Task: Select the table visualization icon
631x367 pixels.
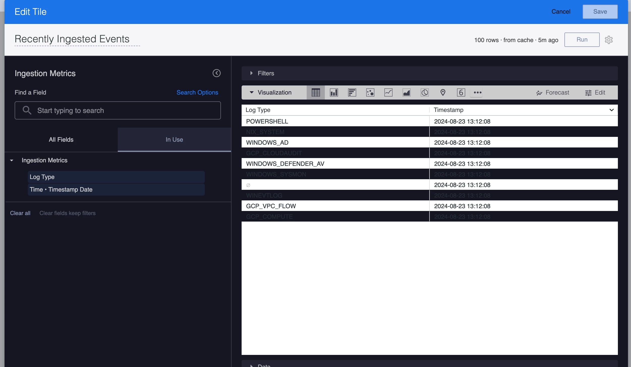Action: click(316, 93)
